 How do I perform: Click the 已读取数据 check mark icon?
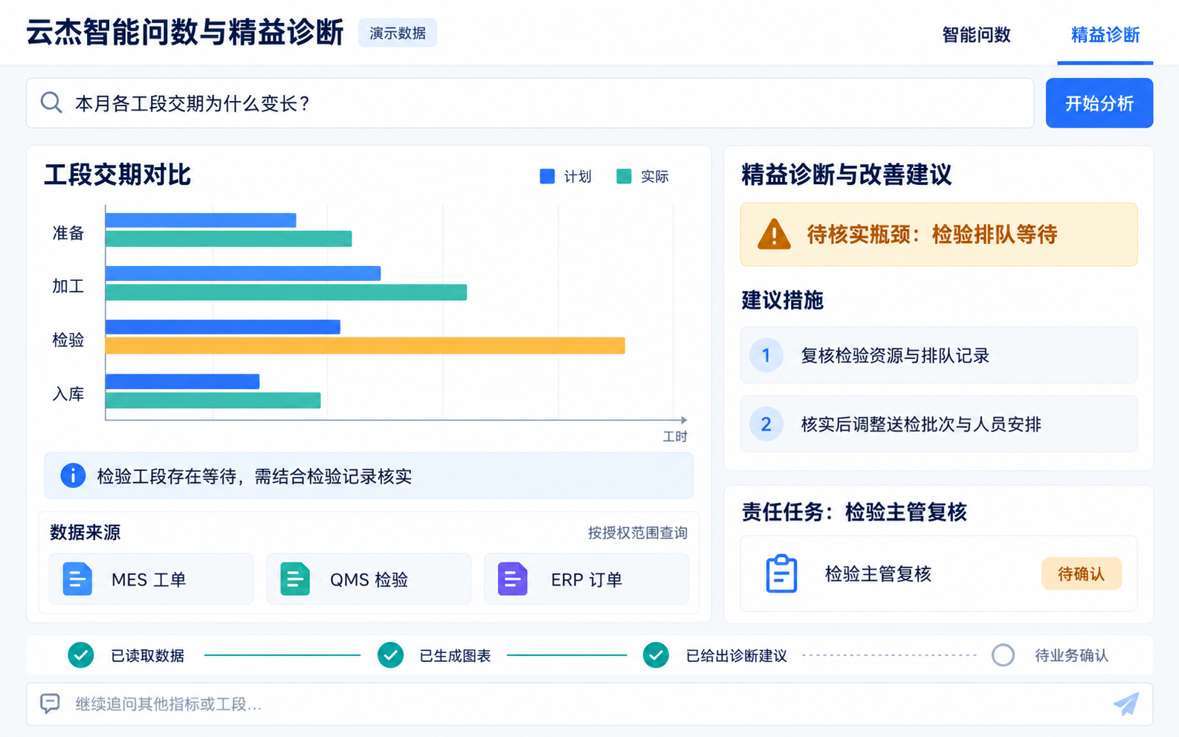pos(81,655)
